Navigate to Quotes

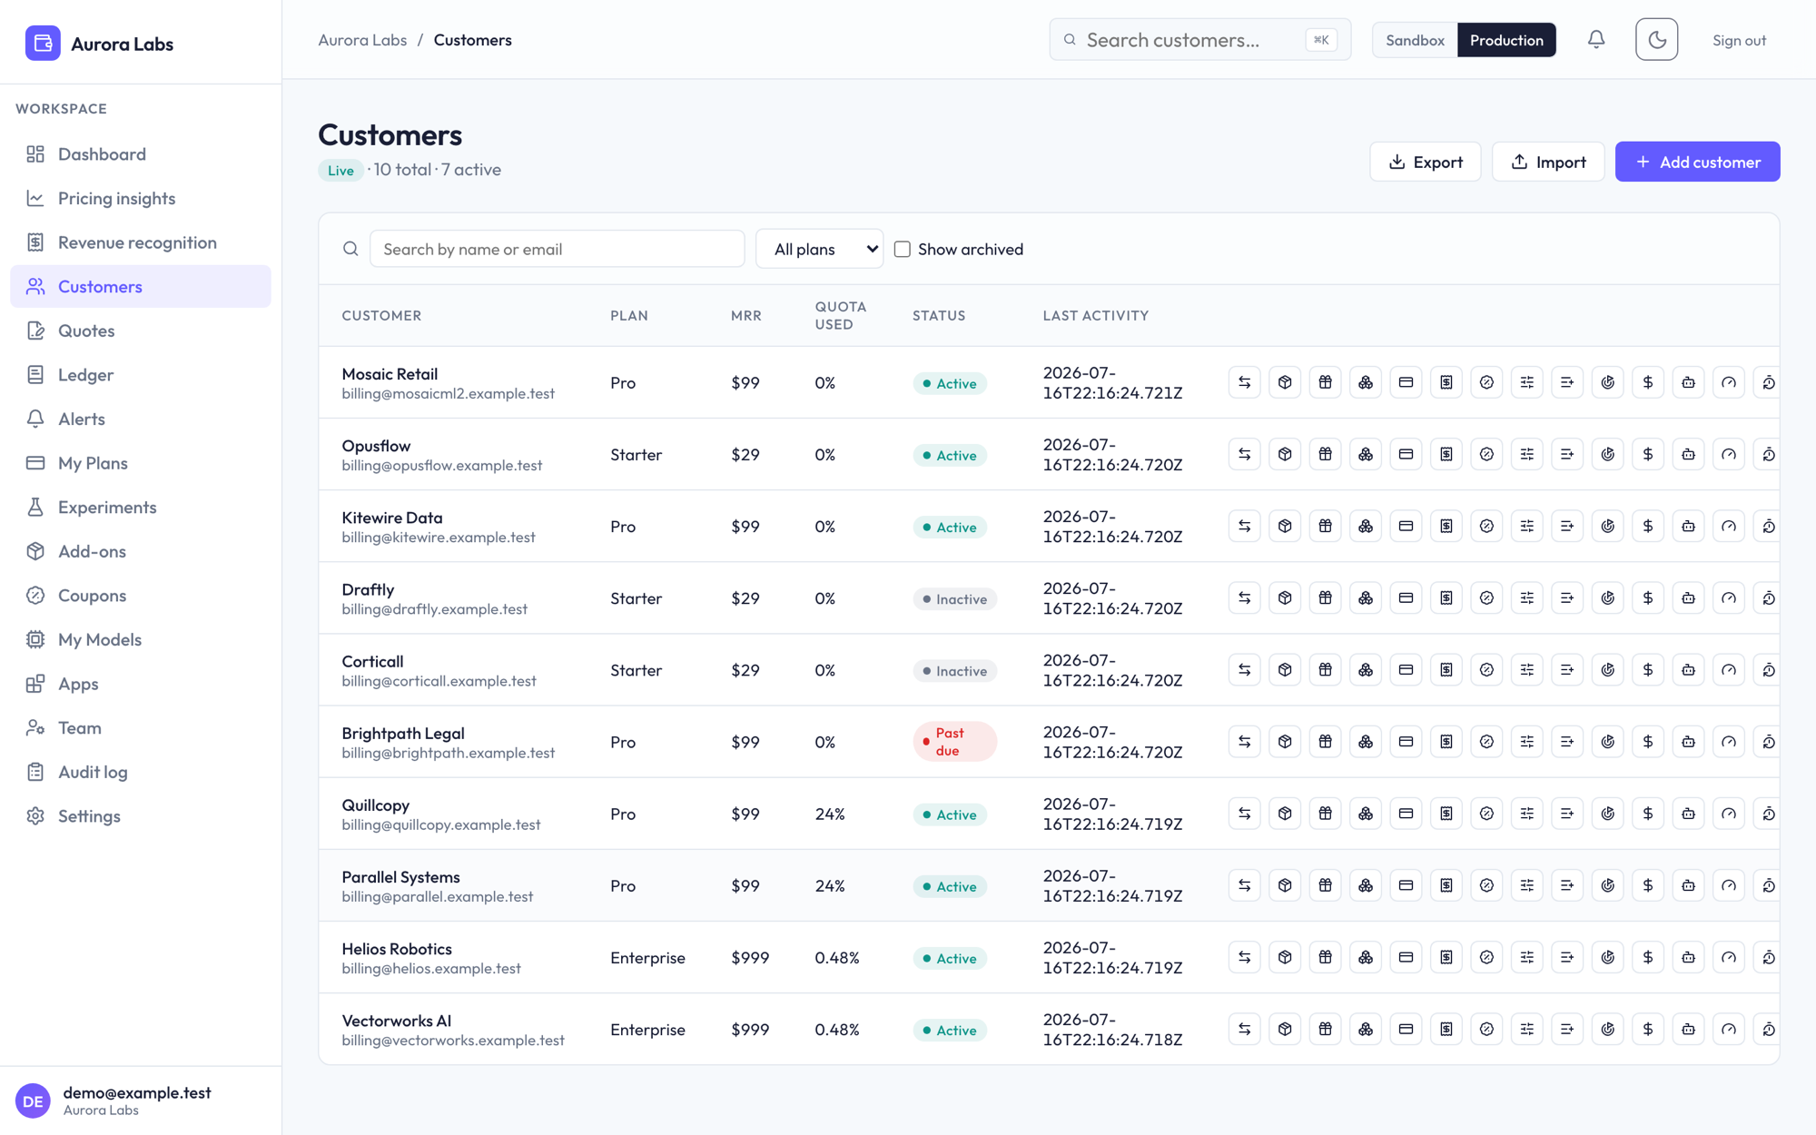[141, 331]
